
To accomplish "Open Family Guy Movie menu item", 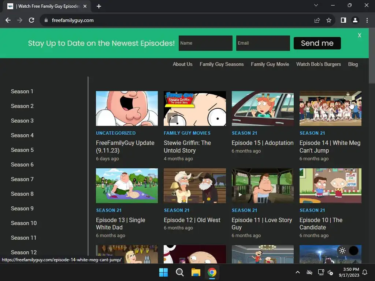I will click(270, 64).
